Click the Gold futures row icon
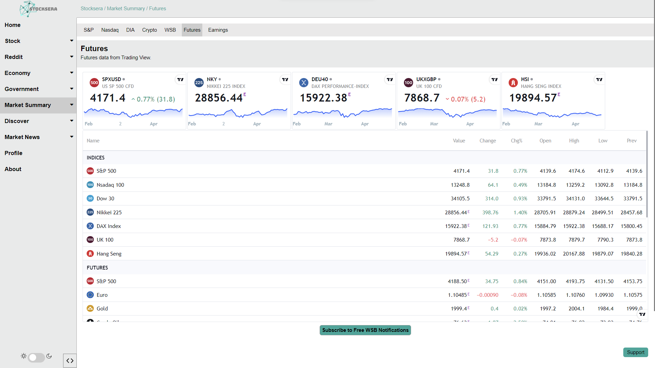655x368 pixels. tap(90, 308)
